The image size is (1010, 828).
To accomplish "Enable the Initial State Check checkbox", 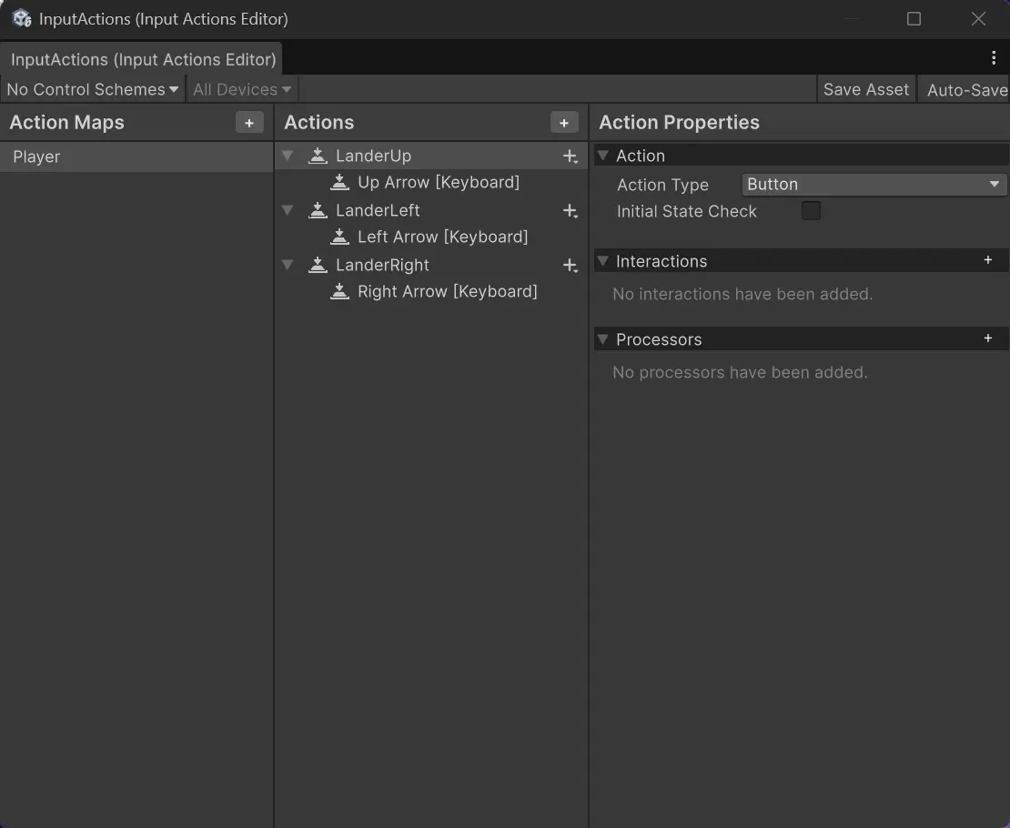I will pyautogui.click(x=810, y=211).
